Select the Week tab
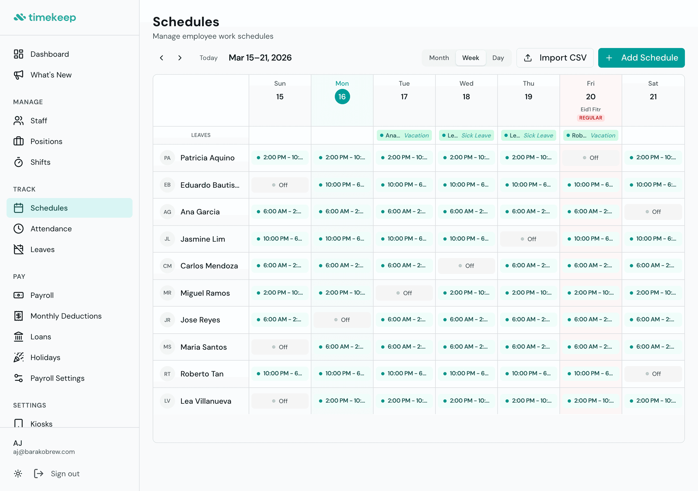 (470, 58)
